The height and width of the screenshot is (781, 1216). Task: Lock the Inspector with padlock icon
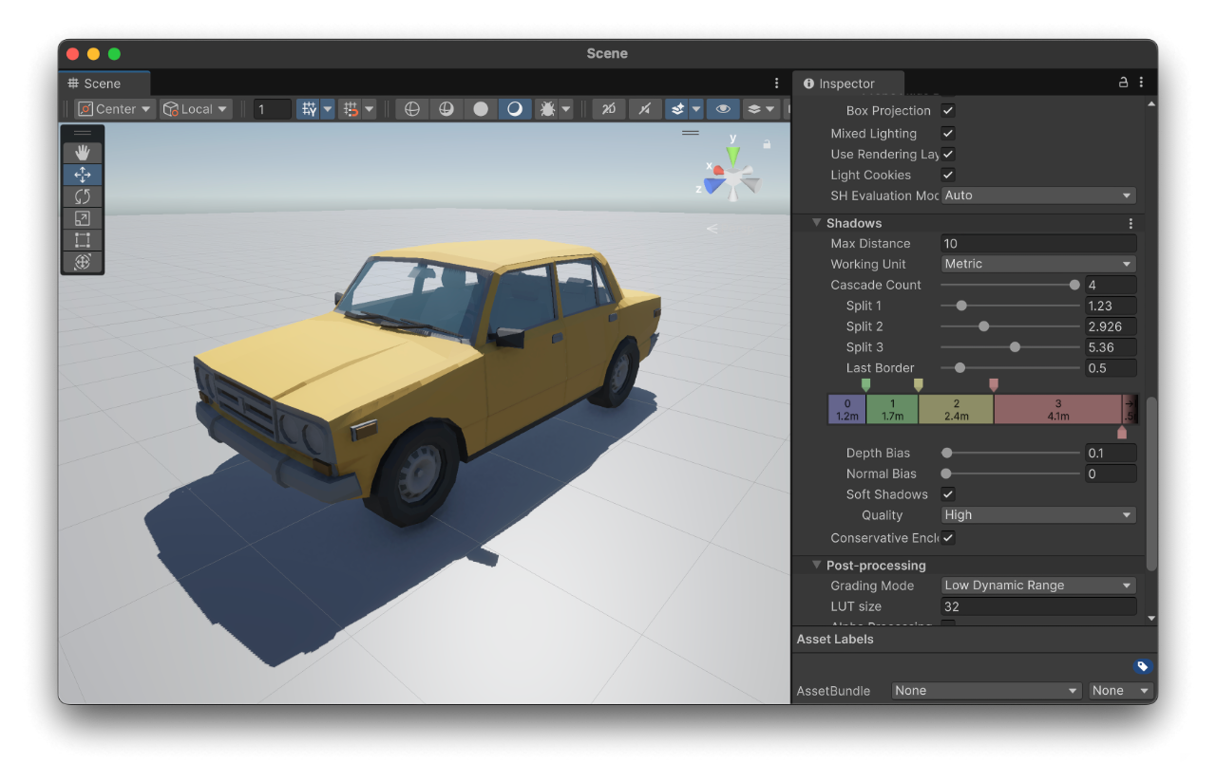point(1123,83)
